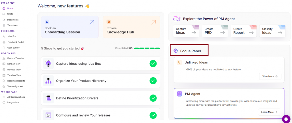This screenshot has height=123, width=292.
Task: Click the Learn More button
Action: pyautogui.click(x=269, y=112)
